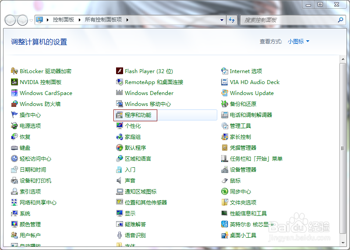
Task: Open the Flash Player (32 位) icon
Action: point(120,71)
